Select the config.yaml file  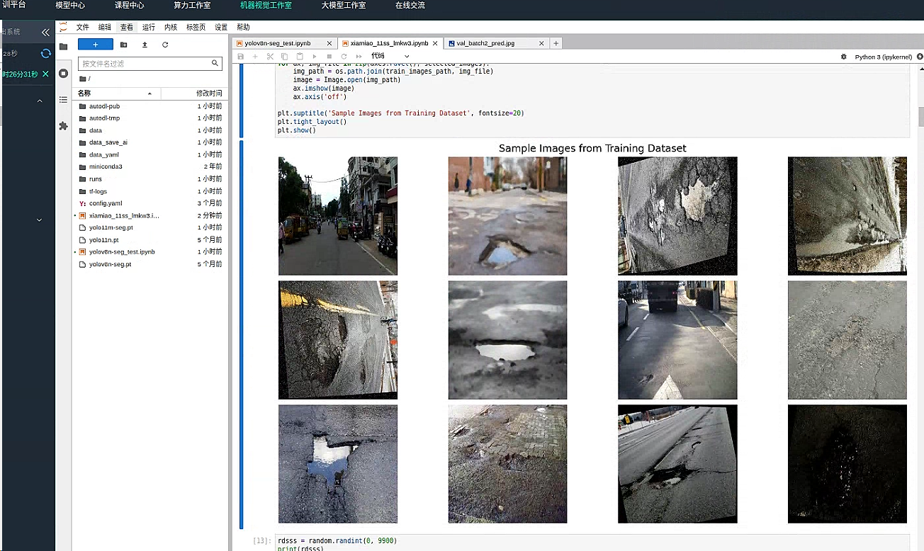pos(149,203)
